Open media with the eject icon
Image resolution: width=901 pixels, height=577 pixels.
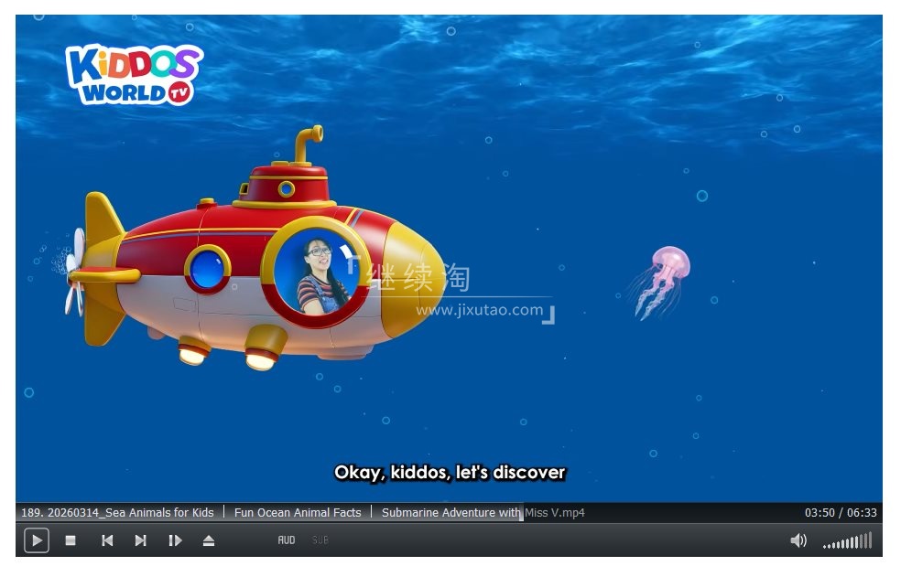tap(208, 540)
